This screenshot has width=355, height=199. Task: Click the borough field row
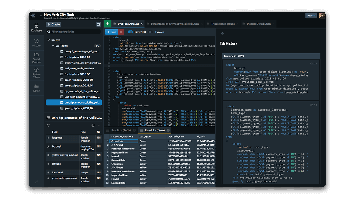(x=74, y=148)
